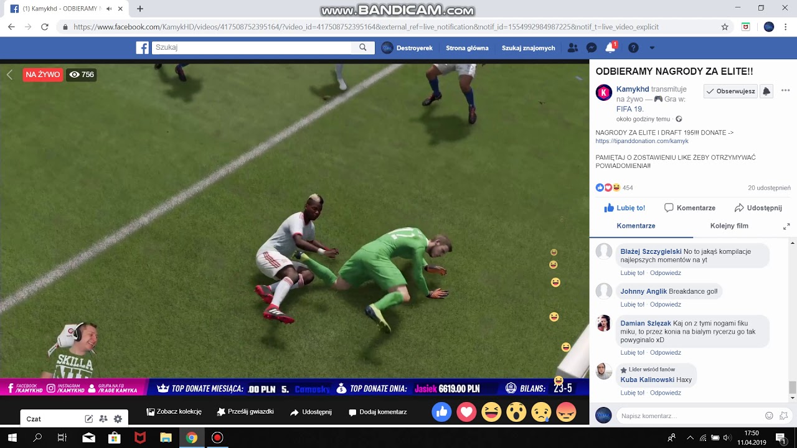Click Prześlij gwiazdki below the video

click(x=245, y=412)
